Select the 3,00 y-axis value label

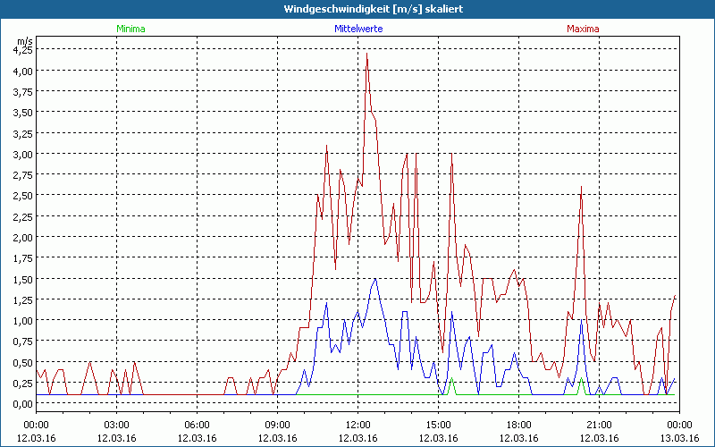point(22,154)
